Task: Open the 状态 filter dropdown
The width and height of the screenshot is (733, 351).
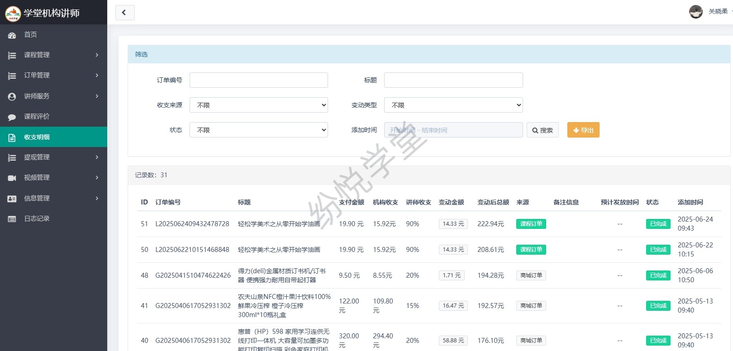Action: point(258,130)
